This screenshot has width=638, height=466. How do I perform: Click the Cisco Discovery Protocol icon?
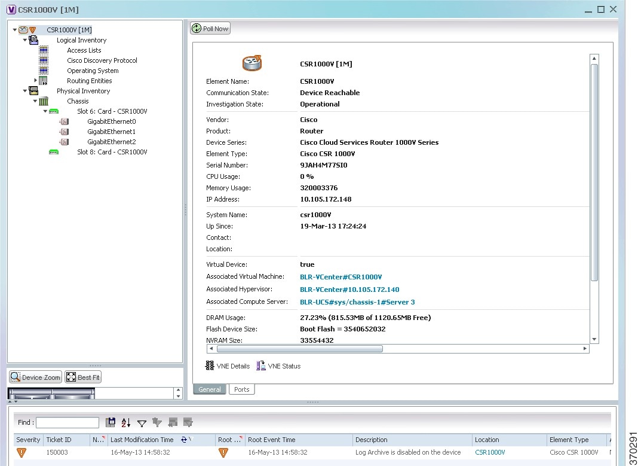pyautogui.click(x=44, y=60)
